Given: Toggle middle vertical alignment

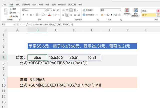Looking at the screenshot, I should coord(67,10).
